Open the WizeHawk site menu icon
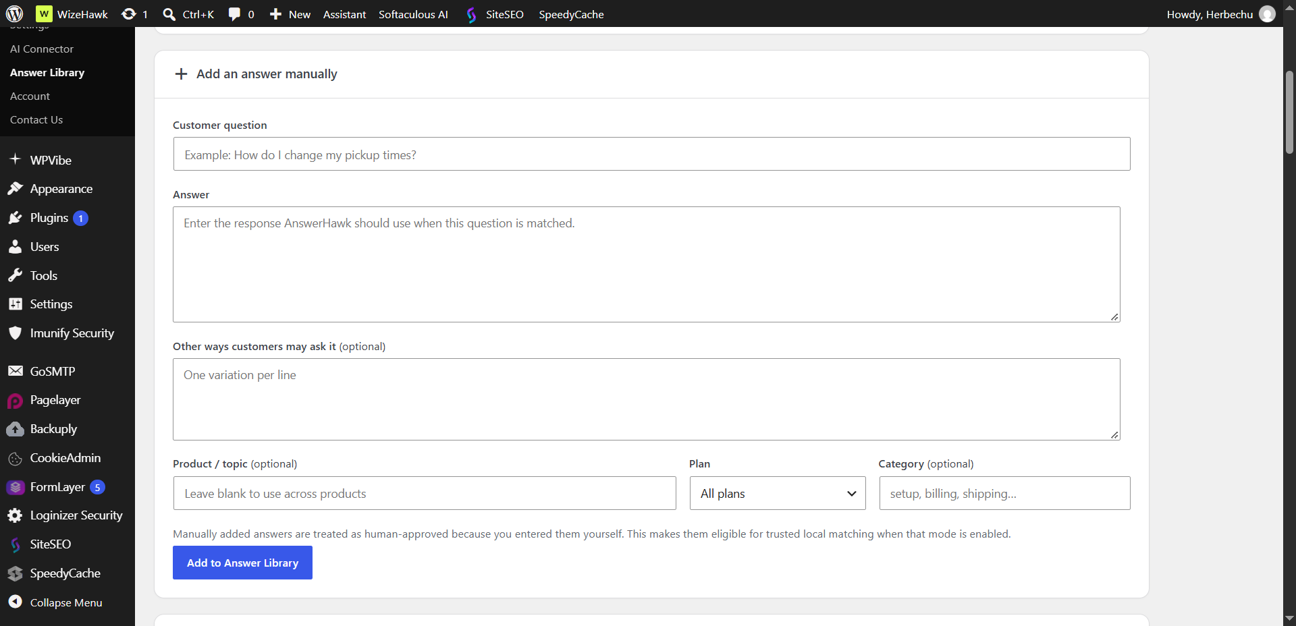 click(x=44, y=13)
